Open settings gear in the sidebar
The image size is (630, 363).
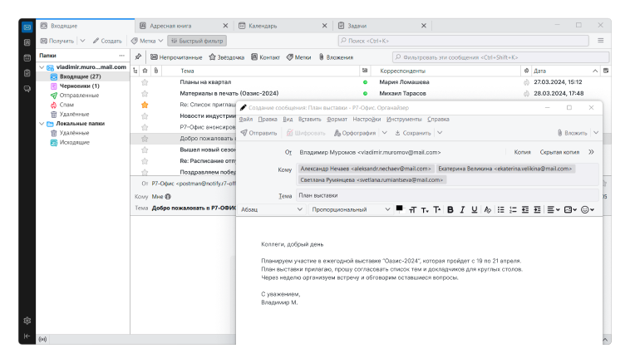tap(27, 321)
